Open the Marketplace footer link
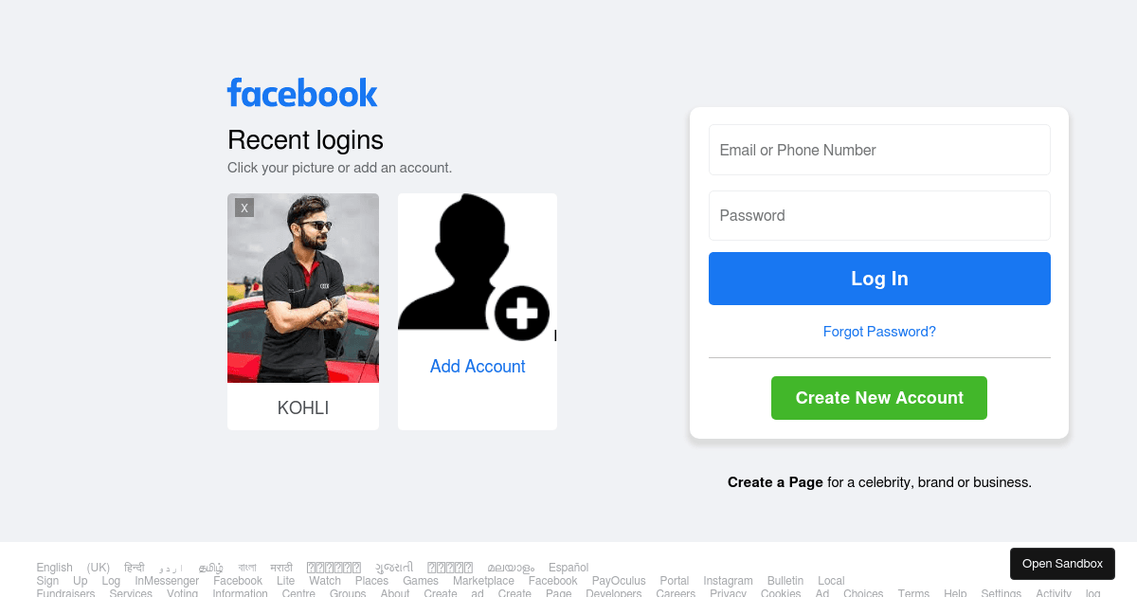Viewport: 1137px width, 597px height. pos(483,581)
